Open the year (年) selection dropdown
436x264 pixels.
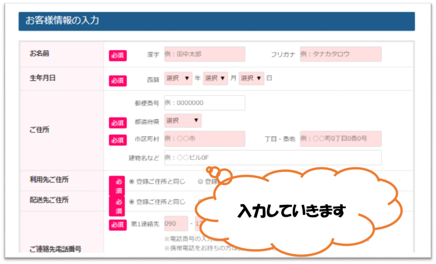pos(178,78)
